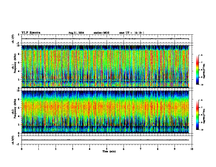The height and width of the screenshot is (167, 216).
Task: Click the time axis tick label '5'
Action: [x=107, y=149]
